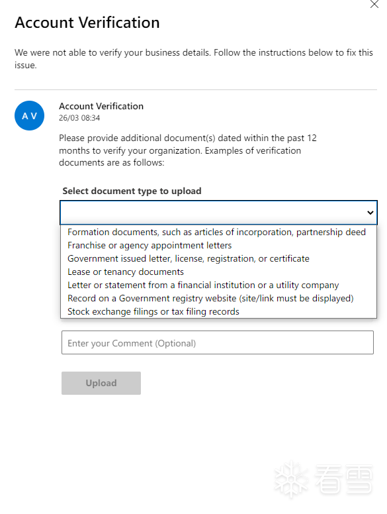Click the Account Verification page heading
The height and width of the screenshot is (514, 387).
pyautogui.click(x=87, y=23)
